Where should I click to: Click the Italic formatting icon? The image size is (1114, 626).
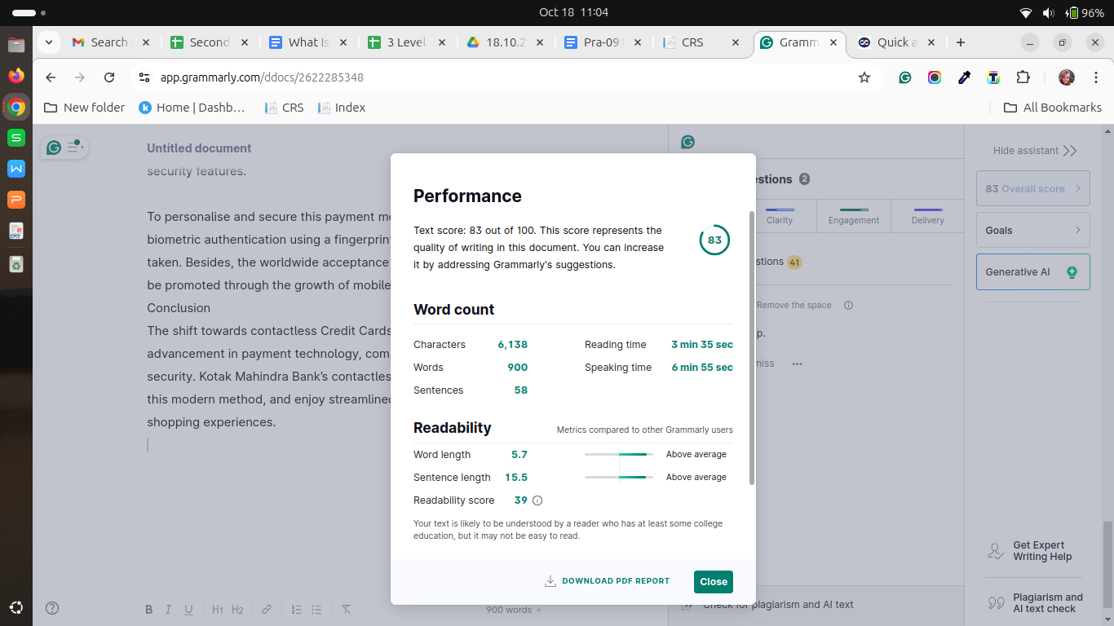point(169,610)
